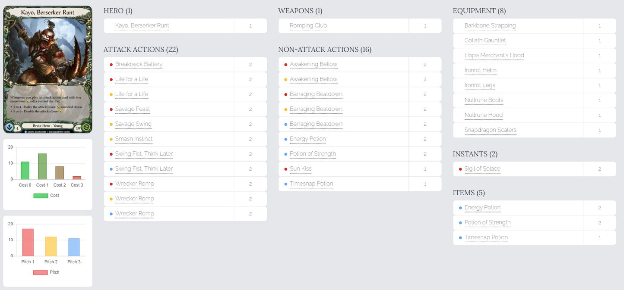624x290 pixels.
Task: Open Kayo, Berserker Runt hero link
Action: (x=142, y=25)
